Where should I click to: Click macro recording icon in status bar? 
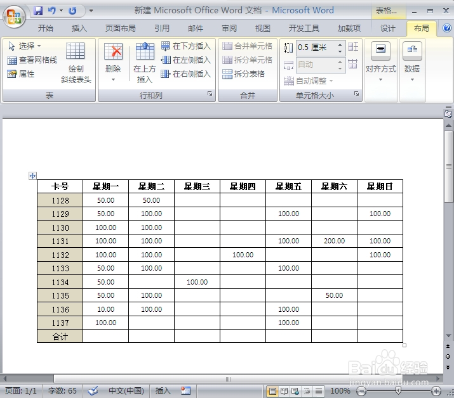[x=185, y=391]
